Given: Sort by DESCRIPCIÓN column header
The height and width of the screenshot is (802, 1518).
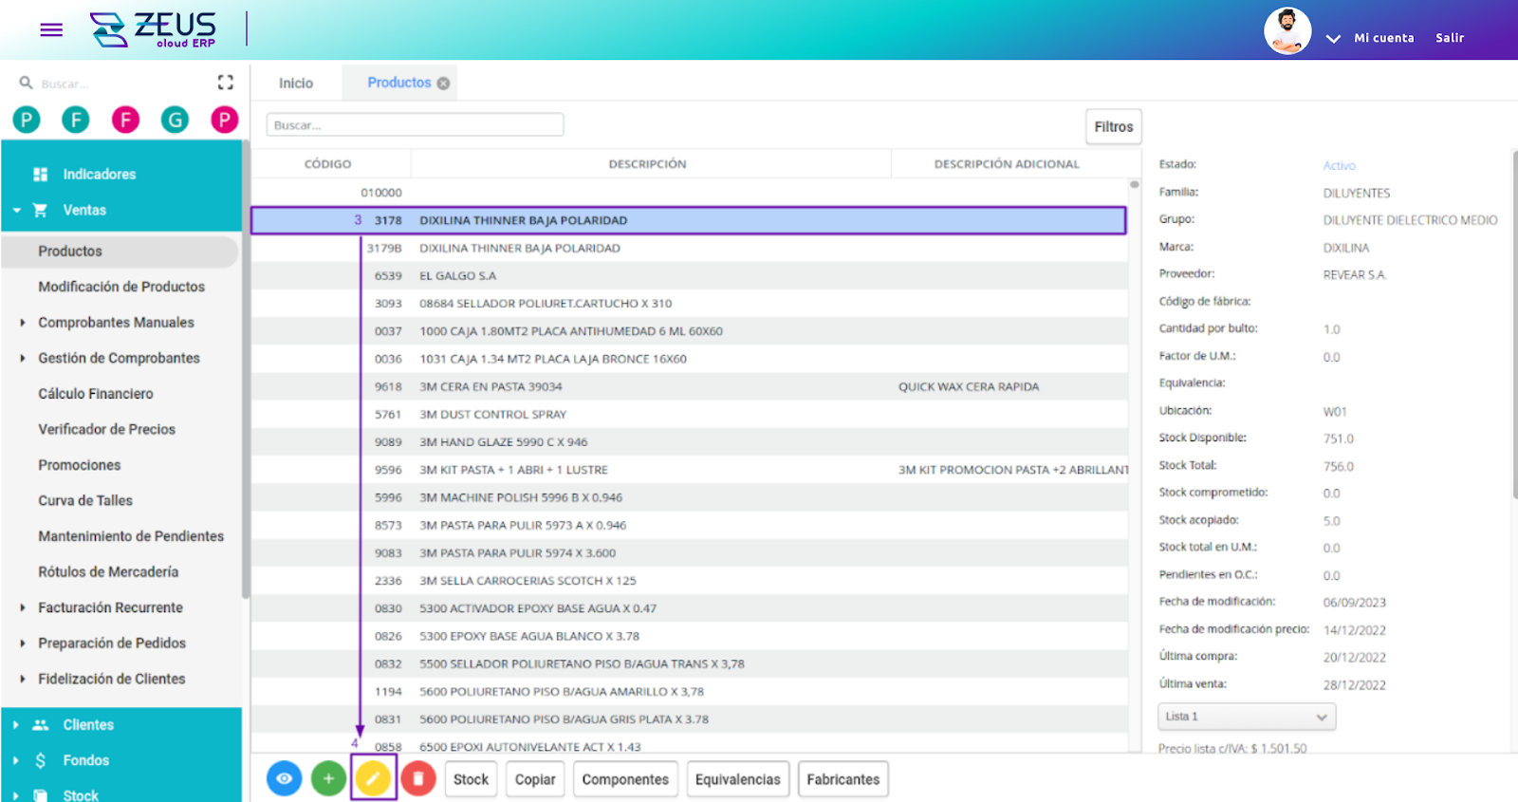Looking at the screenshot, I should point(648,164).
